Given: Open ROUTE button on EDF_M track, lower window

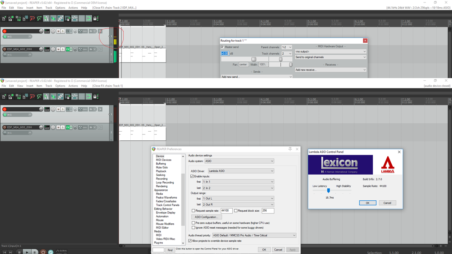Looking at the screenshot, I should point(47,127).
